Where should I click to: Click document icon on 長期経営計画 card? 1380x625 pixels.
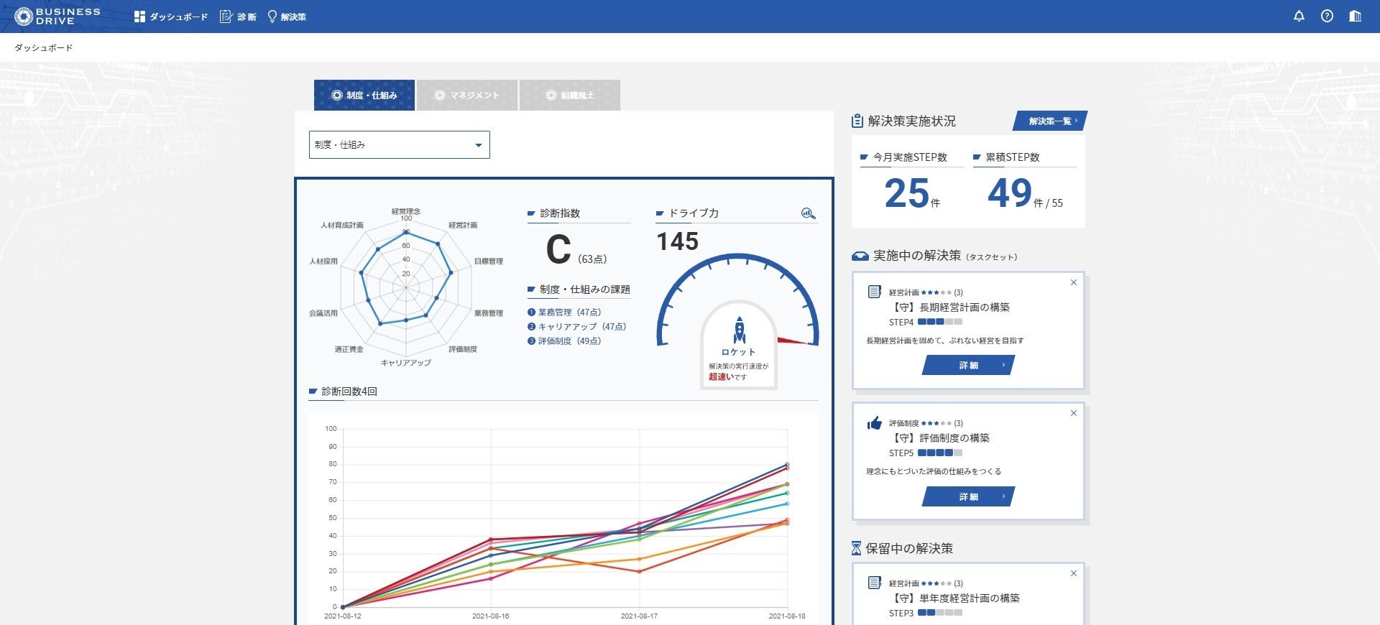point(874,292)
